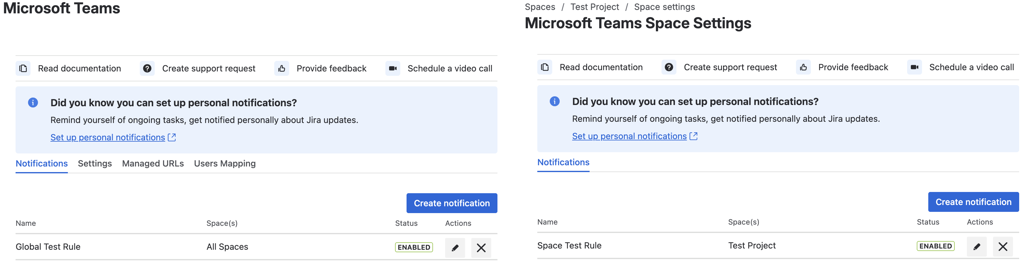Switch to Managed URLs tab

click(153, 164)
